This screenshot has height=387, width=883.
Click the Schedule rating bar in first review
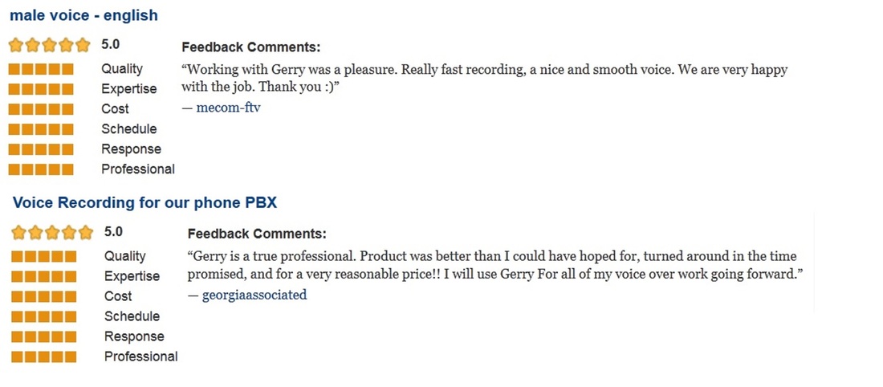pyautogui.click(x=41, y=129)
